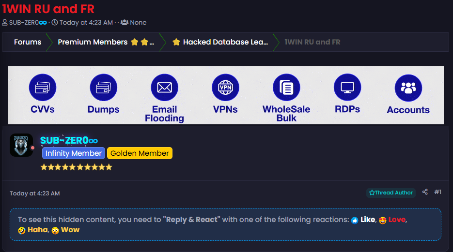This screenshot has width=453, height=252.
Task: Click the 'Reply & React' text
Action: [191, 220]
